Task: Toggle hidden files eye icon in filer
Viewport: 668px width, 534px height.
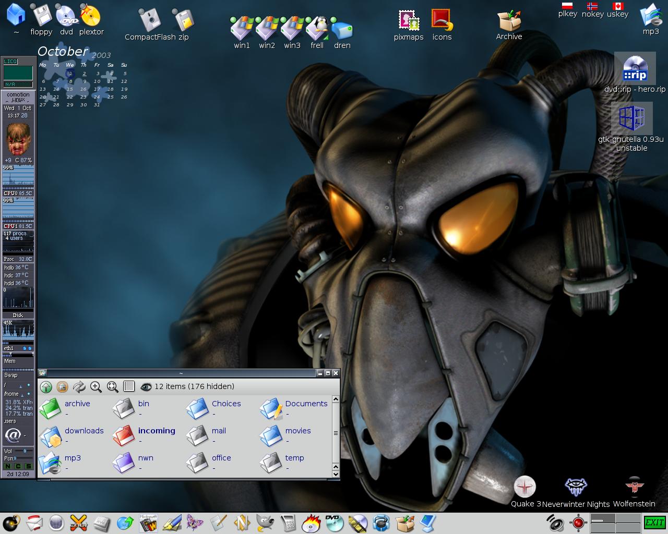Action: click(146, 386)
